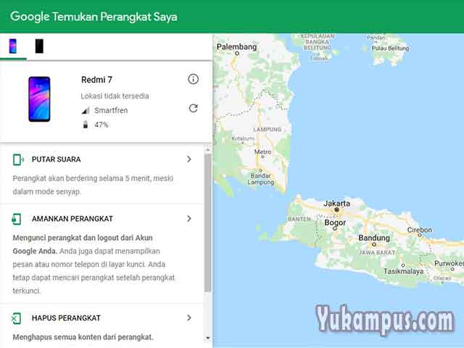Viewport: 464px width, 348px height.
Task: Click Bandung on the map
Action: (374, 238)
